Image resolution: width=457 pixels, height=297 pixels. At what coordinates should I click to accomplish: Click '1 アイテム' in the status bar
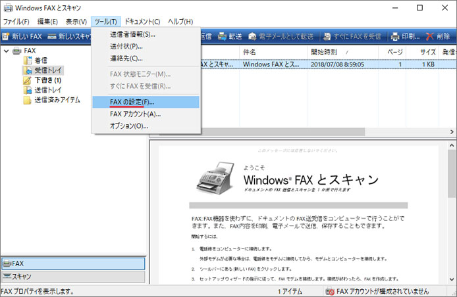pyautogui.click(x=290, y=292)
